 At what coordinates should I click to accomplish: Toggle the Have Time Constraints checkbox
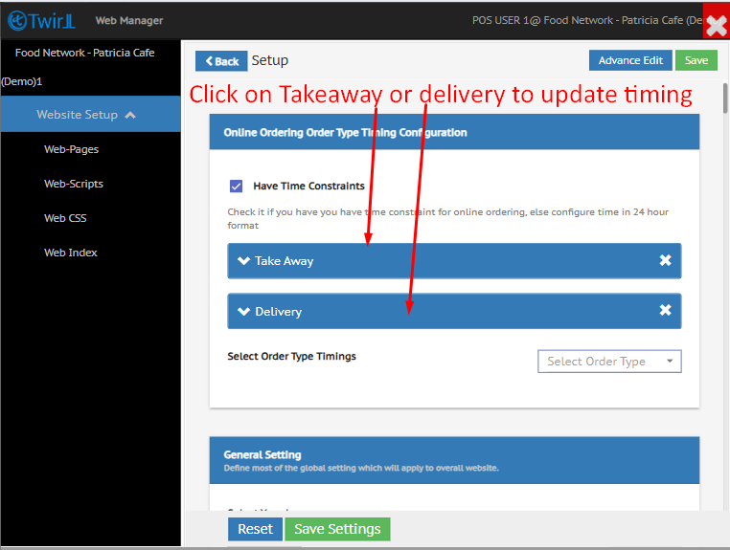tap(236, 187)
